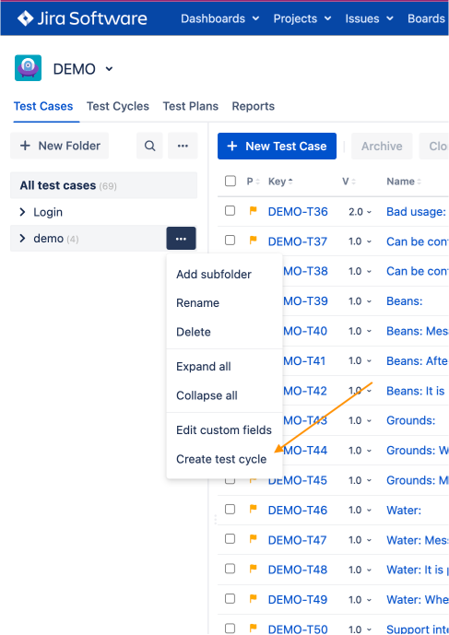
Task: Open the 'Beans:' test case name link
Action: (405, 301)
